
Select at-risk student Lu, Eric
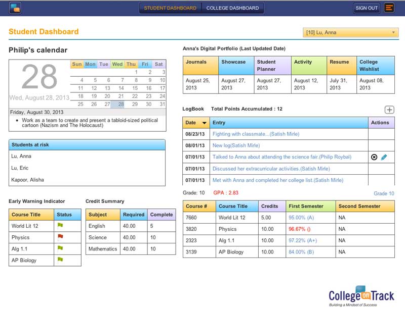coord(20,168)
